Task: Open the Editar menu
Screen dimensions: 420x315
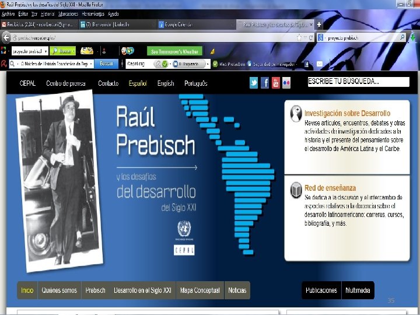Action: [23, 14]
